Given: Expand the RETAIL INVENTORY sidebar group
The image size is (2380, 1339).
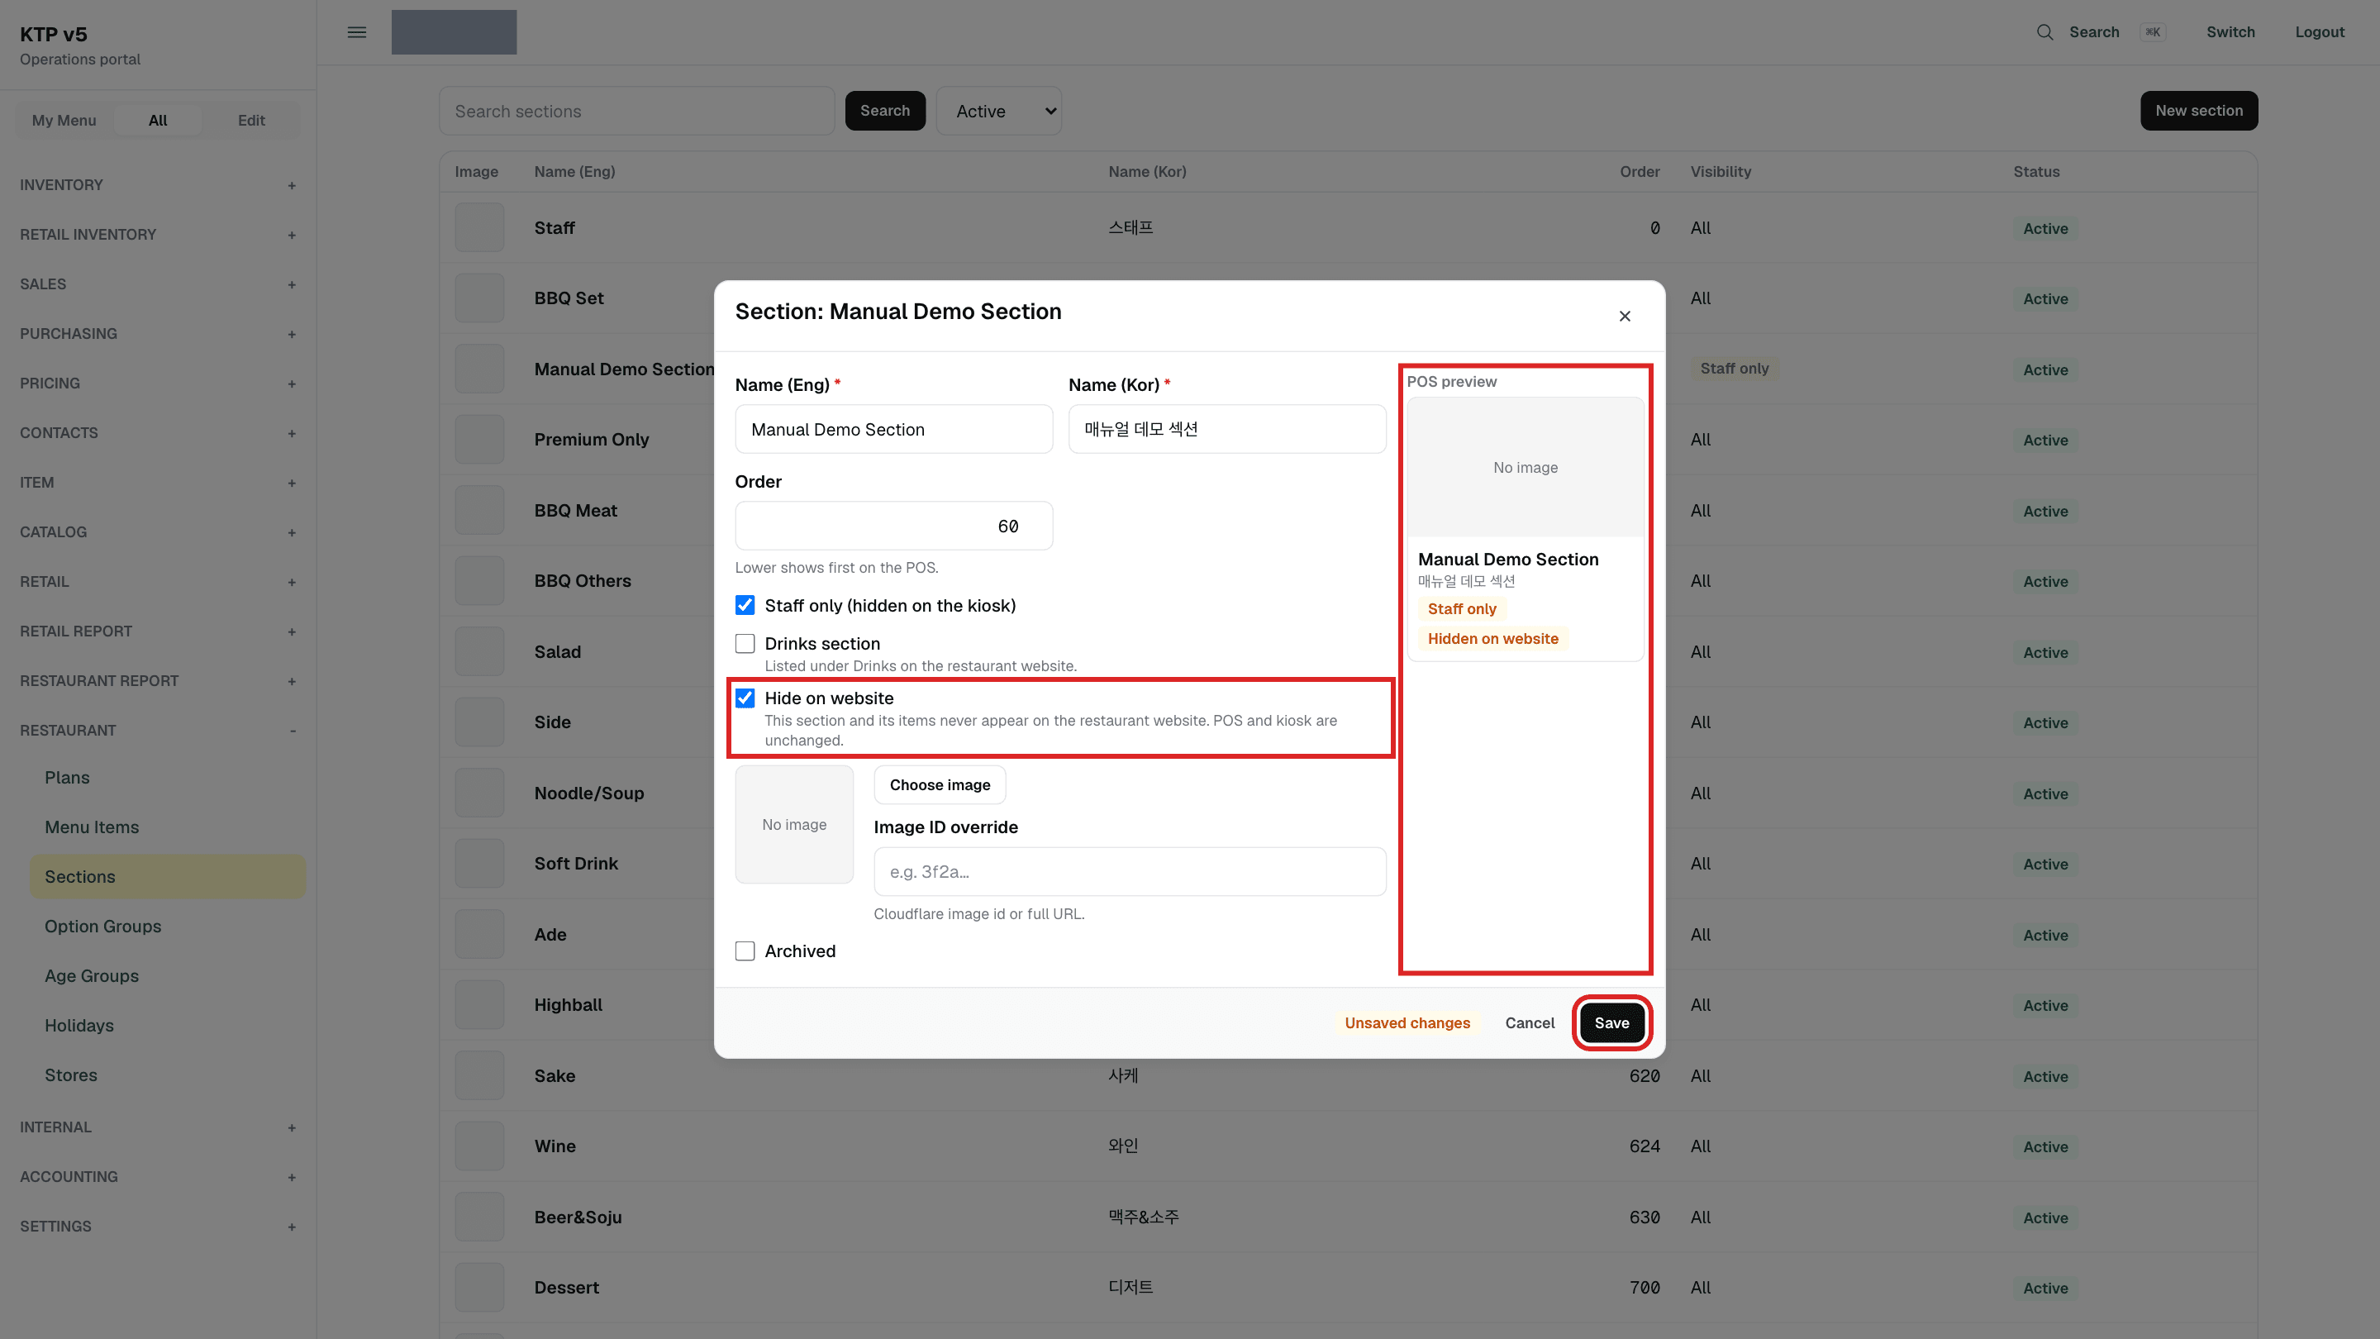Looking at the screenshot, I should 157,235.
